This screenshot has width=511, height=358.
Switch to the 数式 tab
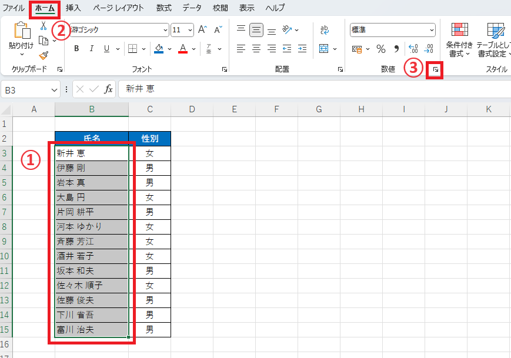[x=163, y=8]
